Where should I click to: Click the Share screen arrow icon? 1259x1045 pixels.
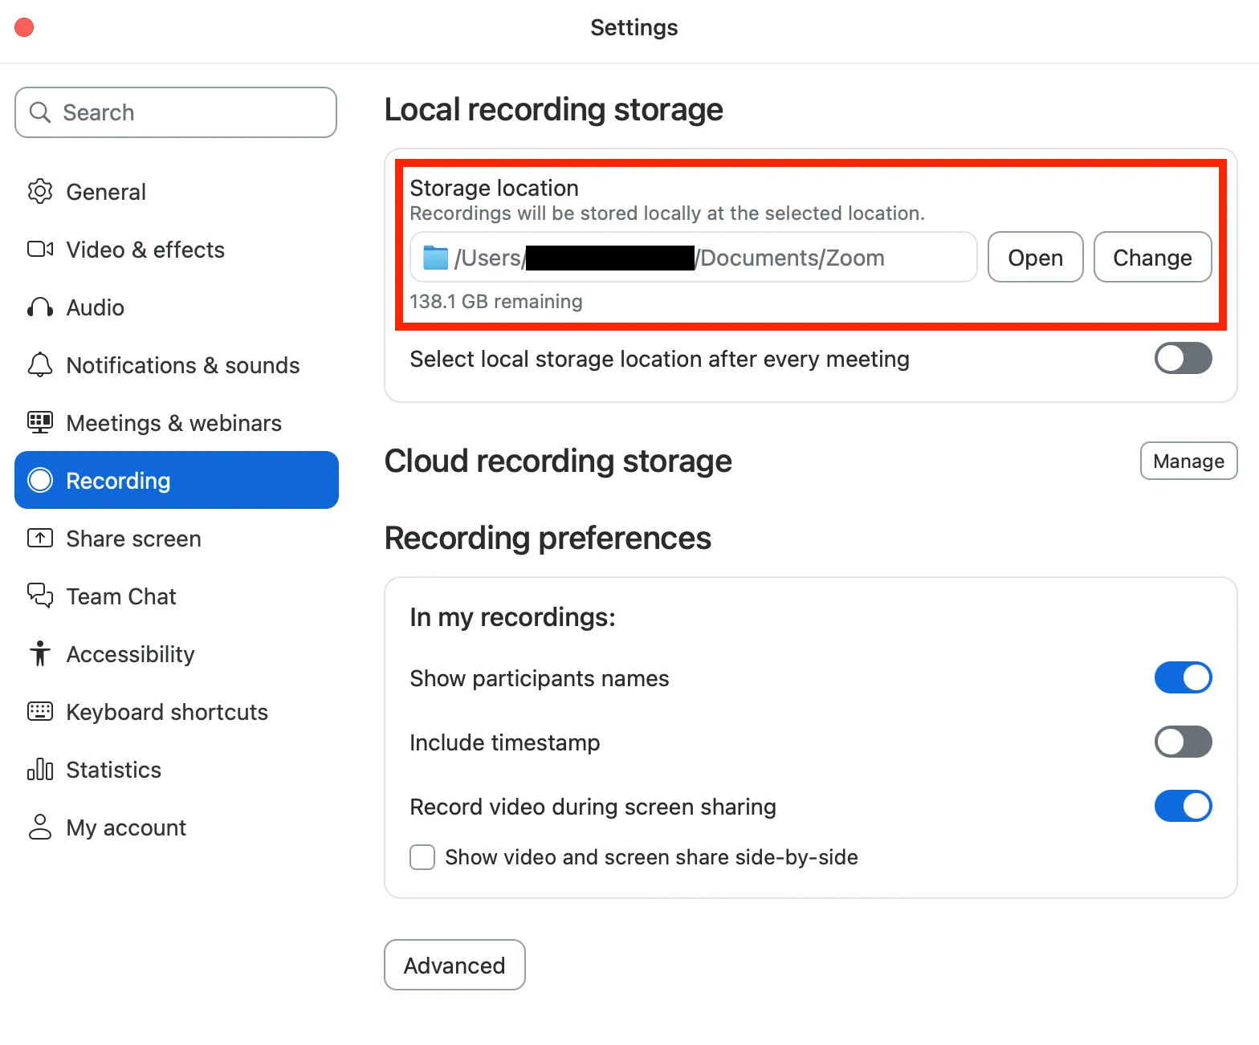[x=40, y=538]
